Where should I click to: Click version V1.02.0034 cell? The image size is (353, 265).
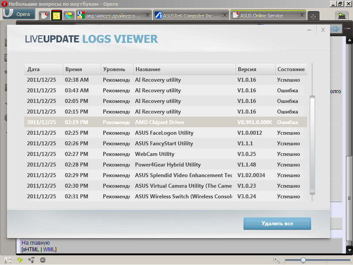[251, 175]
